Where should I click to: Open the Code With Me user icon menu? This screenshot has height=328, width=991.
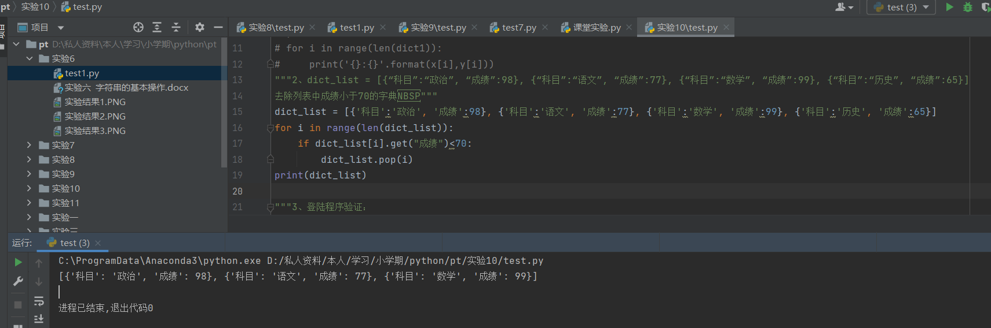pyautogui.click(x=844, y=7)
